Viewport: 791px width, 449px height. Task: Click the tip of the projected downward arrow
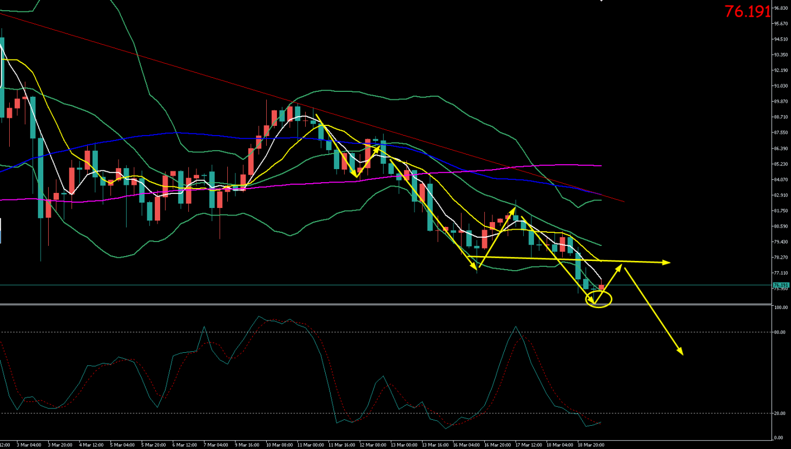pyautogui.click(x=682, y=353)
